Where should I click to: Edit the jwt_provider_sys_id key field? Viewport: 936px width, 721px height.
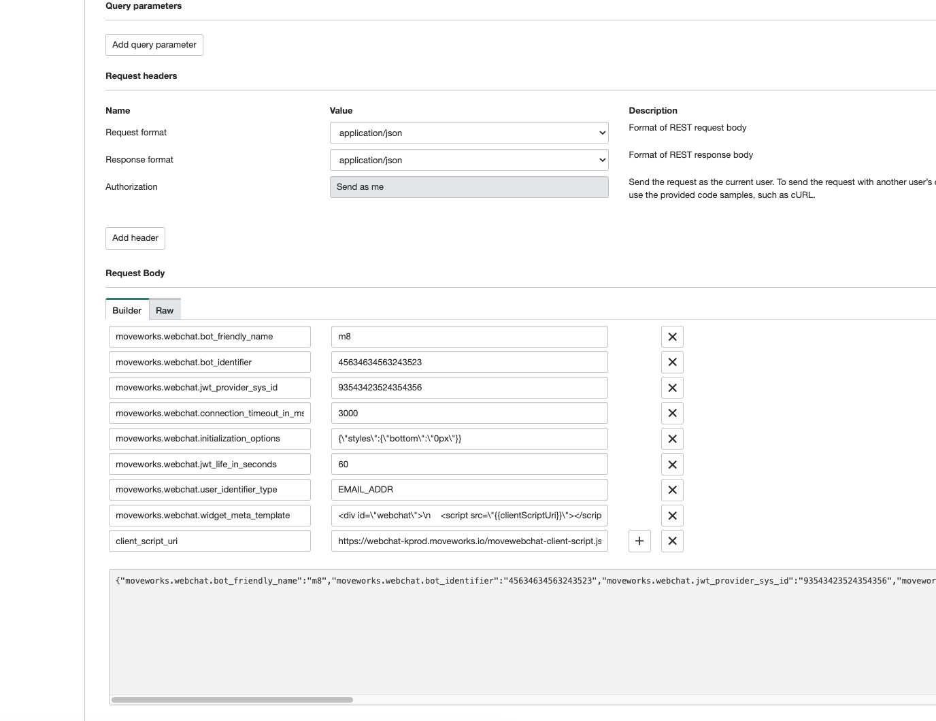tap(210, 388)
